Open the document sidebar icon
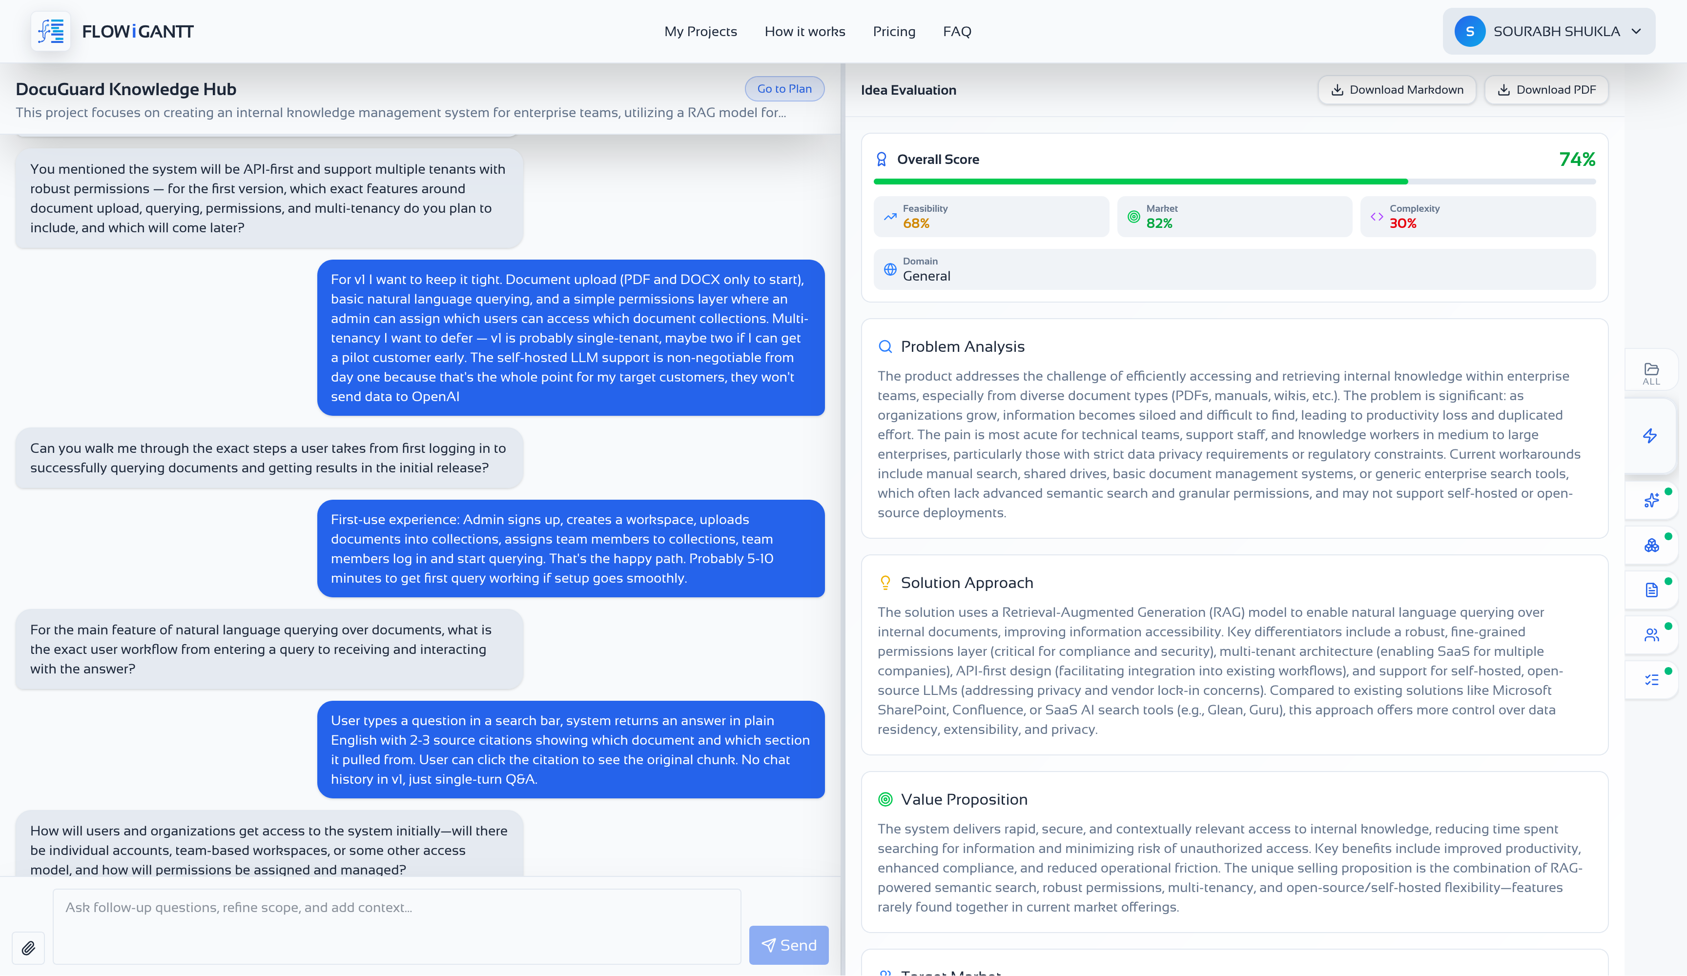Image resolution: width=1687 pixels, height=976 pixels. (1651, 590)
